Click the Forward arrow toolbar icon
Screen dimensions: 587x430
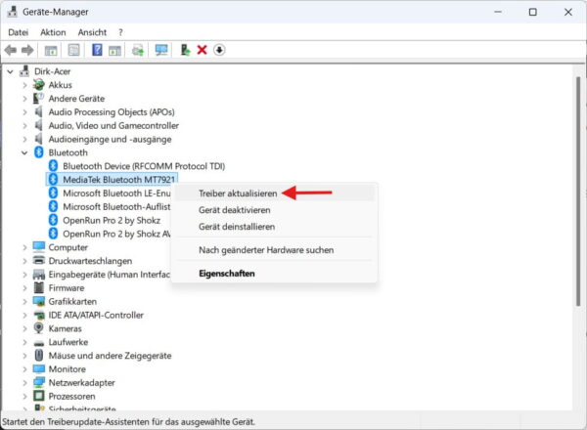tap(27, 50)
